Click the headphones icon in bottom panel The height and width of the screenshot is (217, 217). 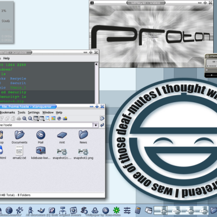click(95, 210)
